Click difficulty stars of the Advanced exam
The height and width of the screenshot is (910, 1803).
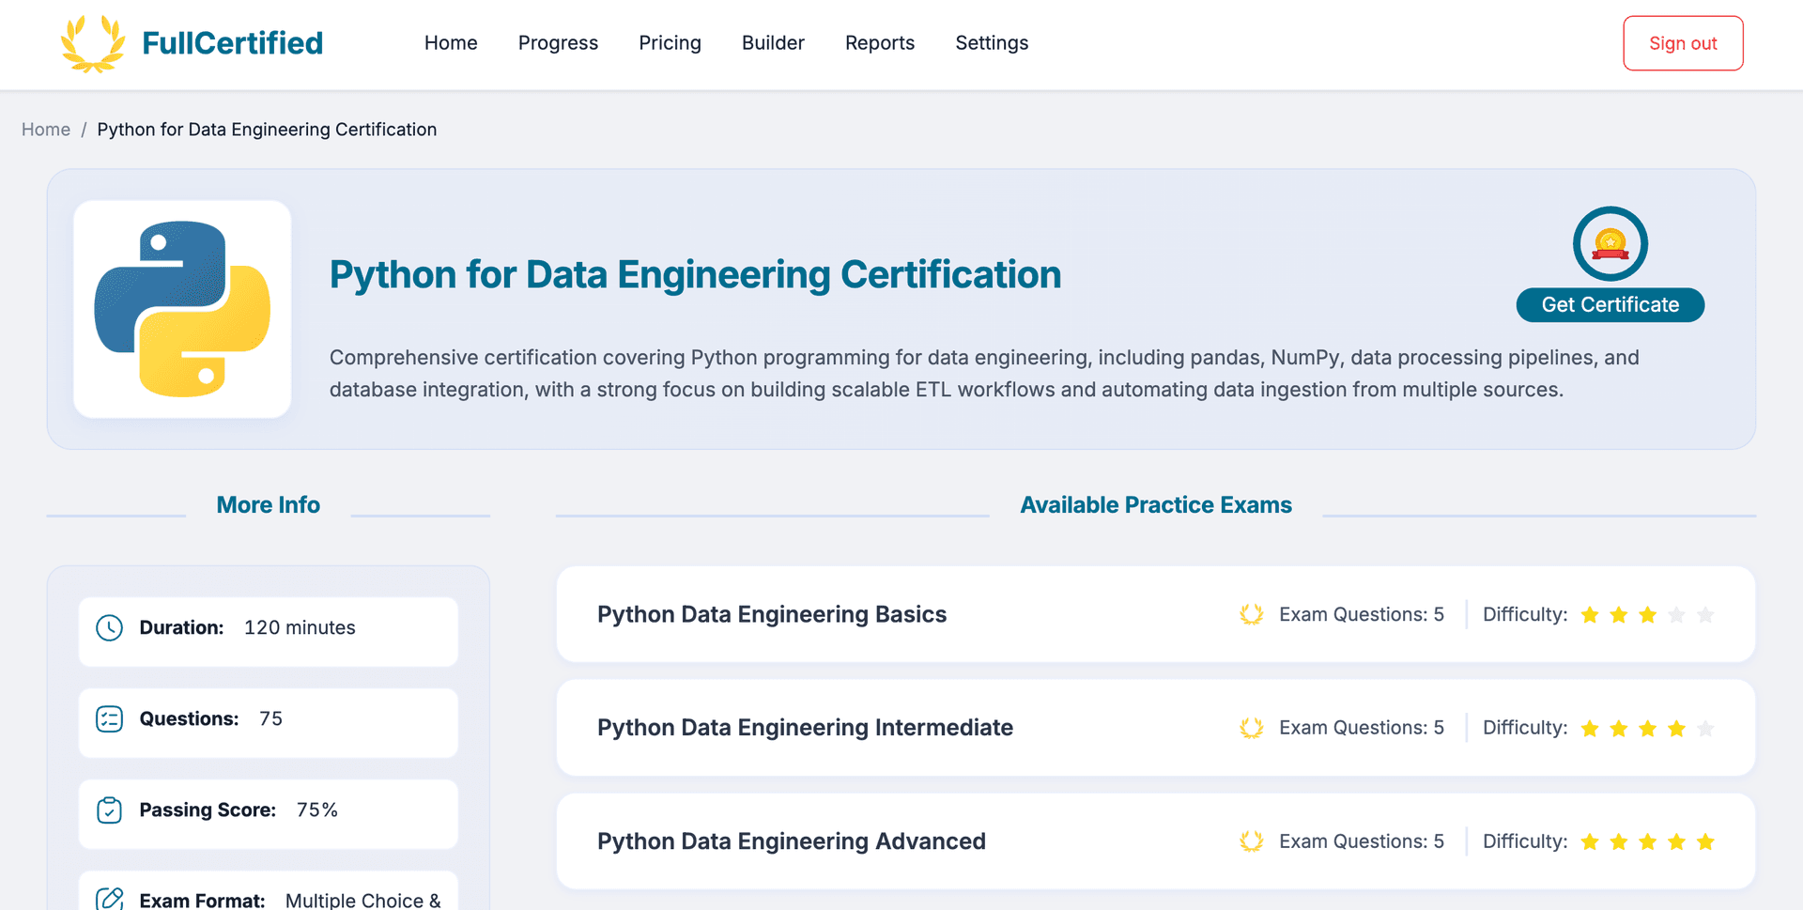[x=1647, y=842]
